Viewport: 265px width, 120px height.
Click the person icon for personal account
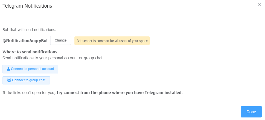coord(8,69)
